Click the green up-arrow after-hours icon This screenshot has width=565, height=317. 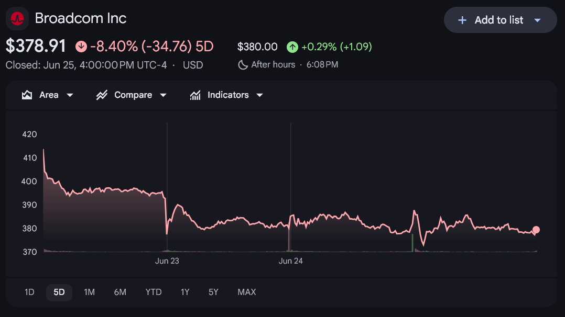click(x=292, y=47)
